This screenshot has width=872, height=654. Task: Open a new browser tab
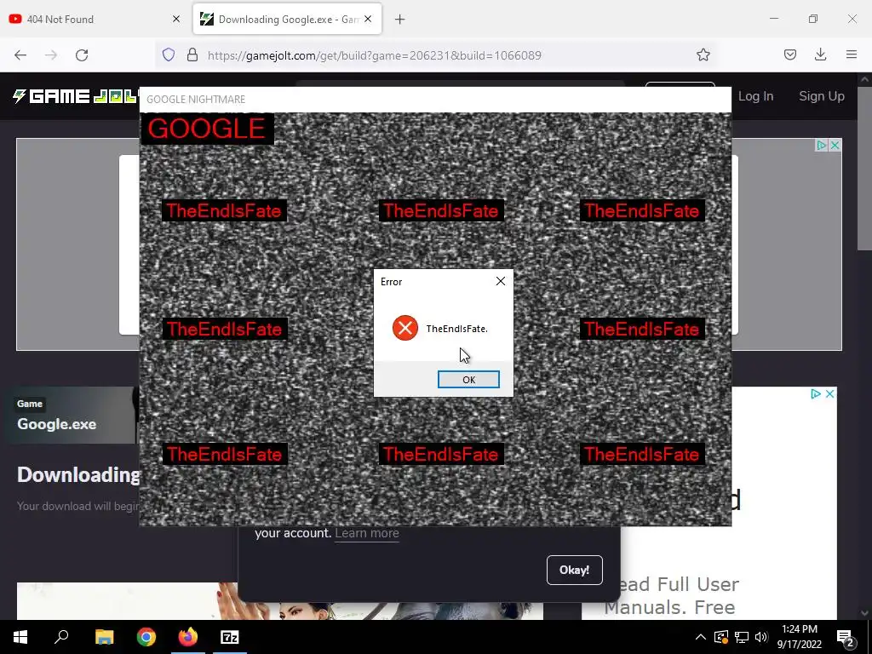coord(400,20)
